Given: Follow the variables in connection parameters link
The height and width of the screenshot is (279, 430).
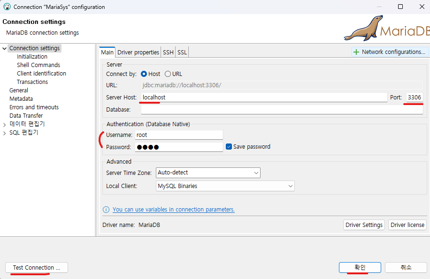Looking at the screenshot, I should tap(174, 210).
